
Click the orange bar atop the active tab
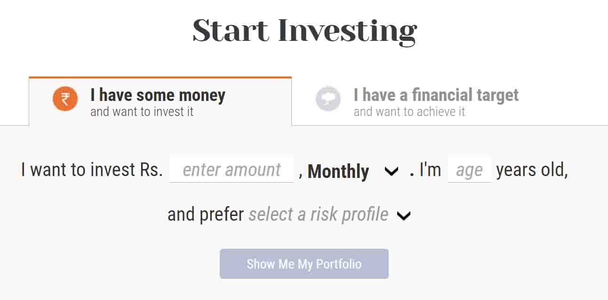coord(160,77)
